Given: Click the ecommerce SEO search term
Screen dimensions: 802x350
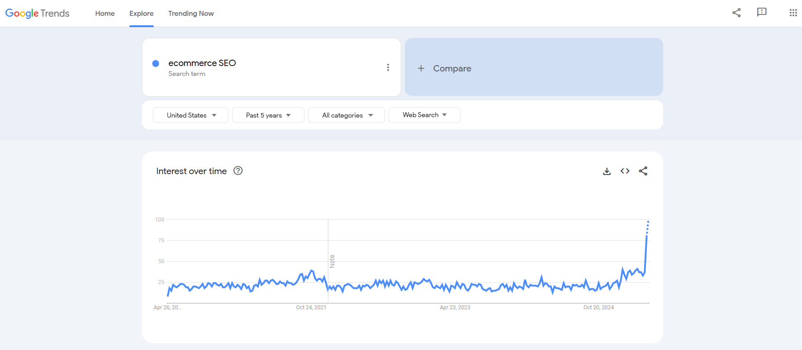Looking at the screenshot, I should [x=202, y=63].
